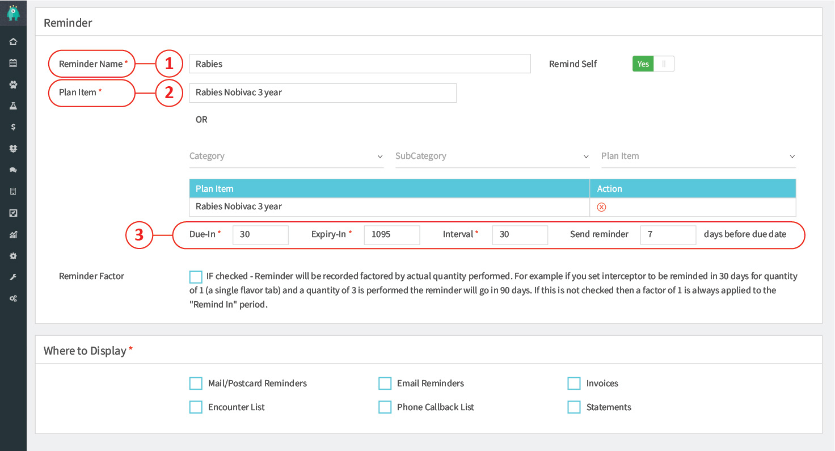This screenshot has height=451, width=835.
Task: Click the Plan Item column header
Action: point(390,189)
